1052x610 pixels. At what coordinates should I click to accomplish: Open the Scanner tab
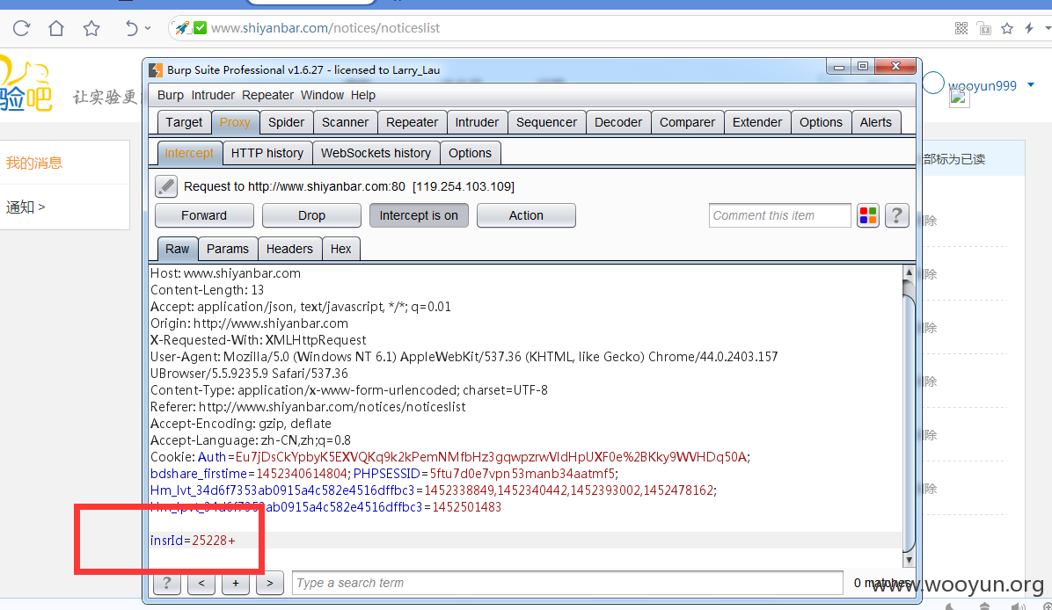tap(345, 123)
